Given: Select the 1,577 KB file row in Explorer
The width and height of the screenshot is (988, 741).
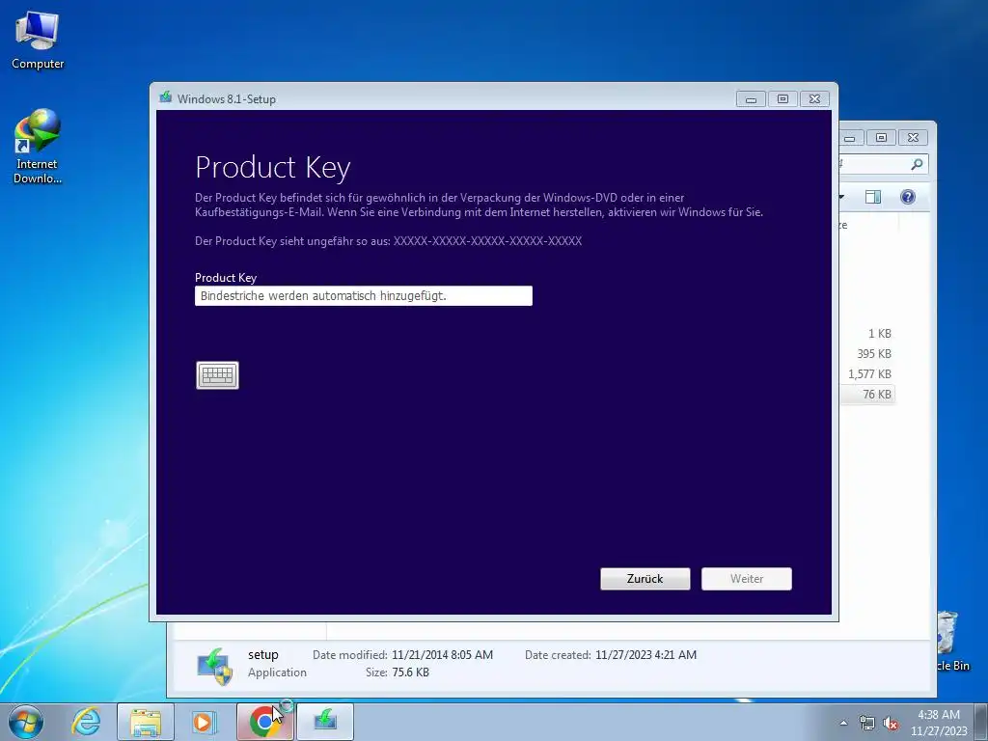Looking at the screenshot, I should tap(867, 373).
